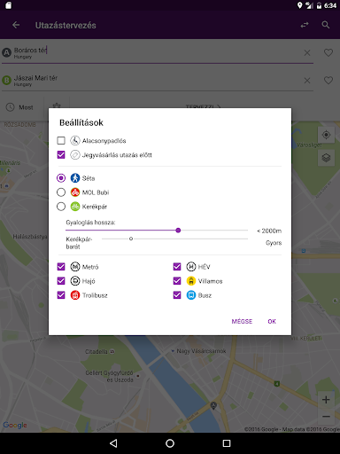Favorite the Boráros tér location heart

coord(328,52)
